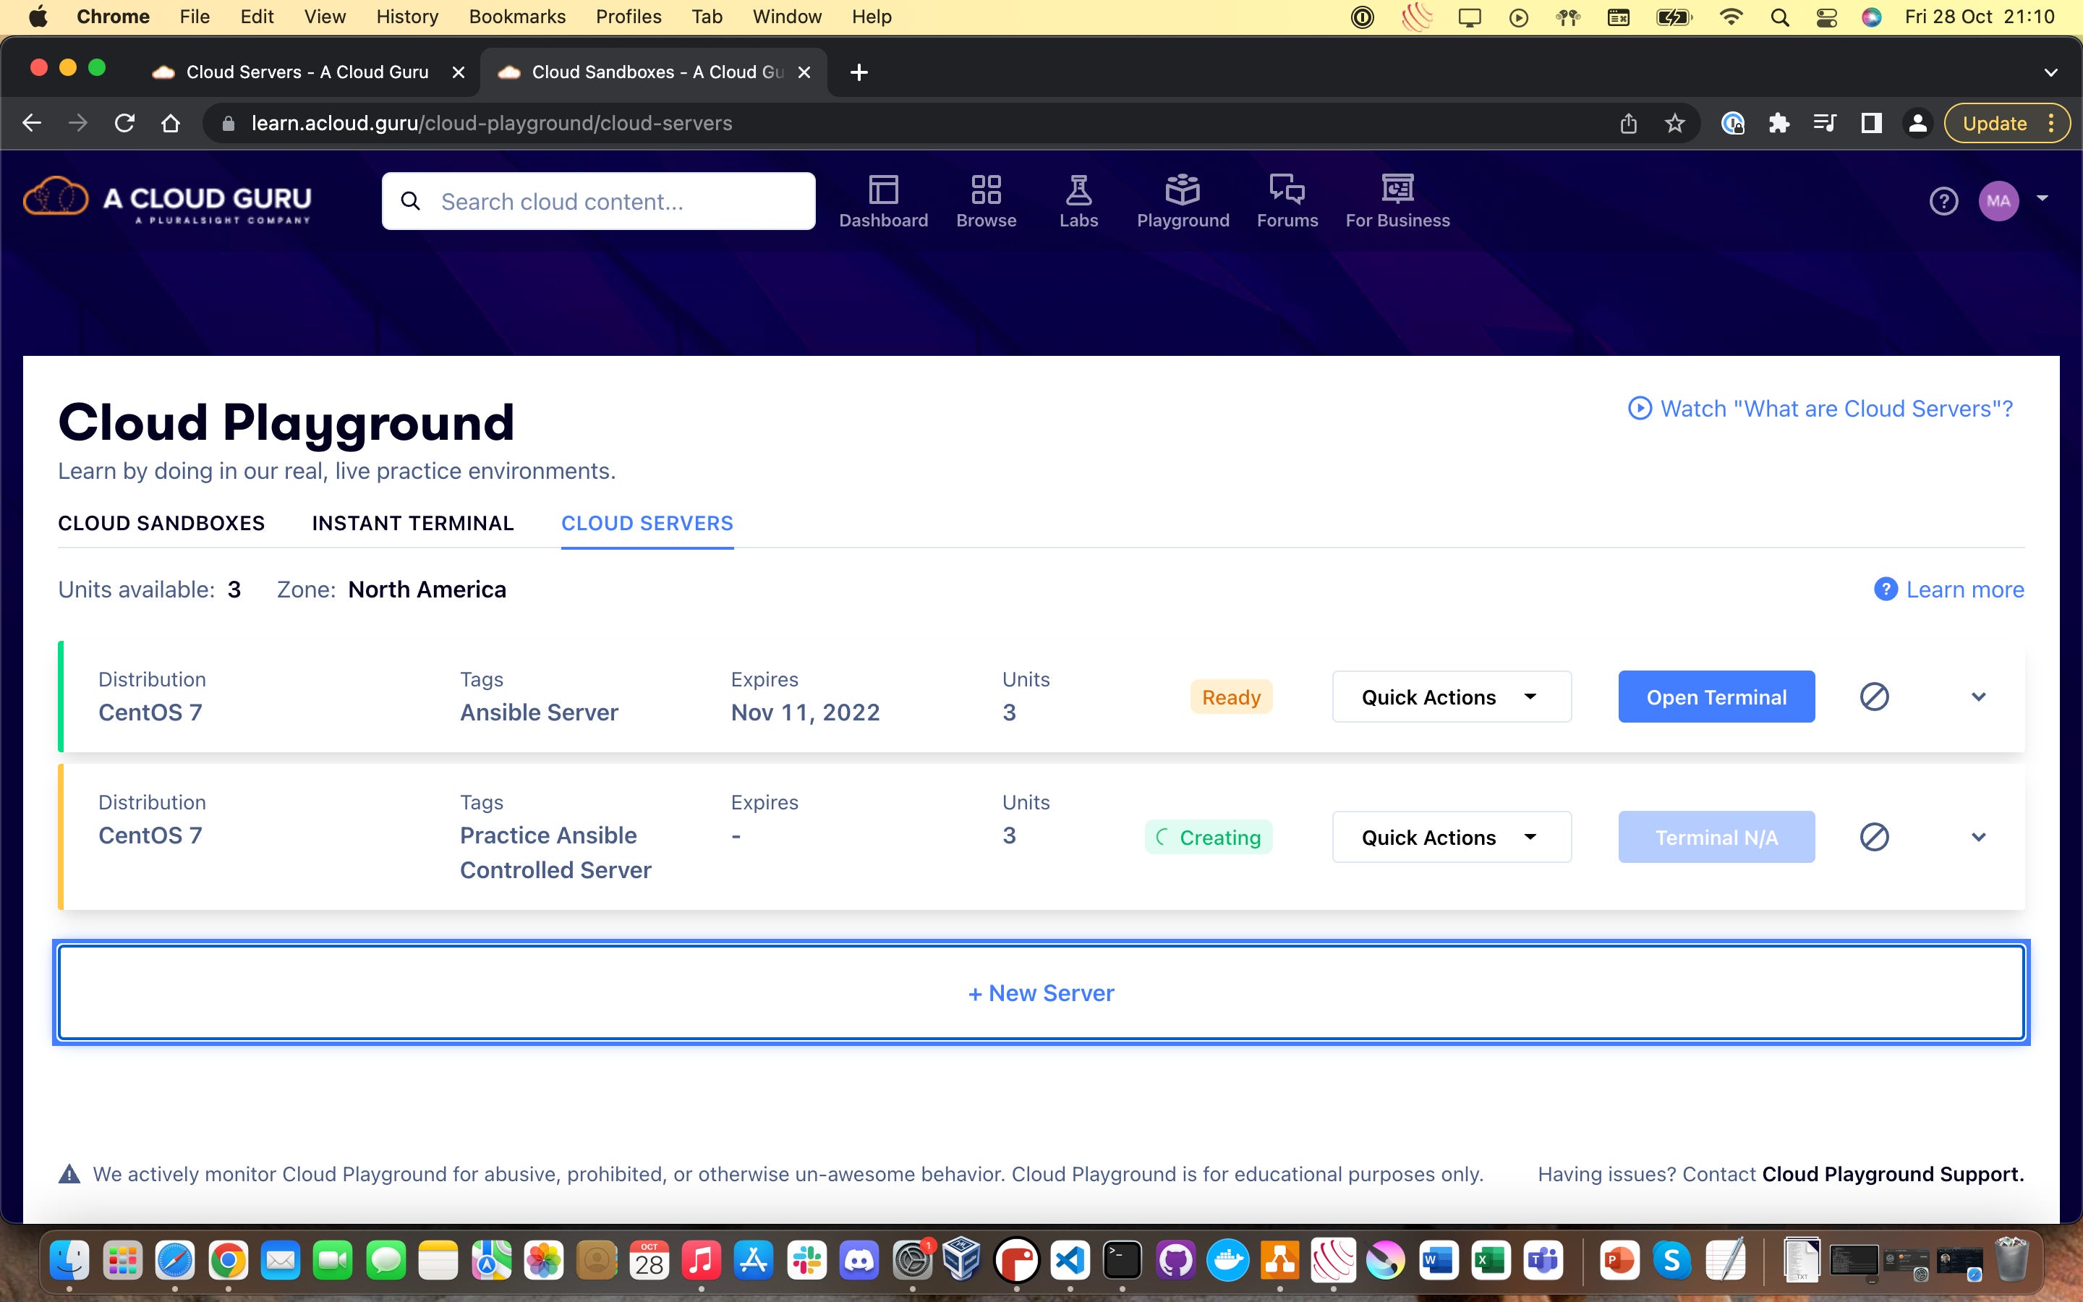Open Quick Actions dropdown for Ansible Server
Viewport: 2083px width, 1302px height.
coord(1451,697)
